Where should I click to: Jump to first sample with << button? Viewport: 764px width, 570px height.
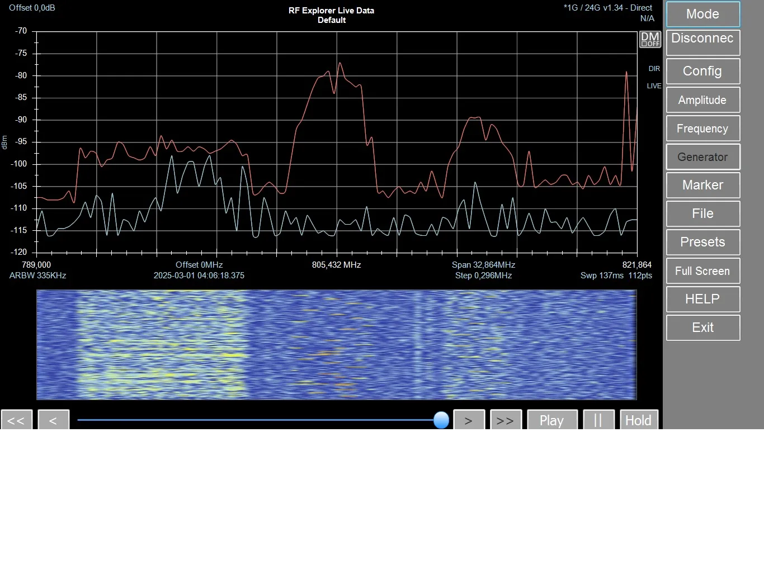click(x=17, y=420)
